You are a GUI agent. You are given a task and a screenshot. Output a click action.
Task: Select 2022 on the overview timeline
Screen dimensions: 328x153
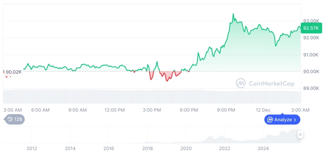225,148
